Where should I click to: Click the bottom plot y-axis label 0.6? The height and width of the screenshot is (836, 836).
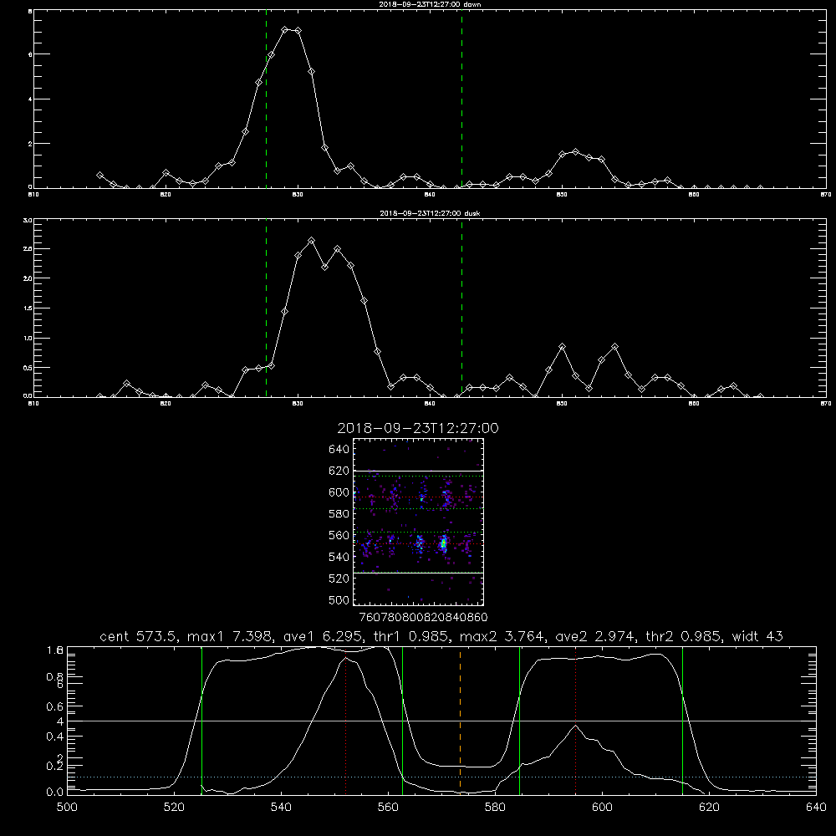tap(55, 706)
